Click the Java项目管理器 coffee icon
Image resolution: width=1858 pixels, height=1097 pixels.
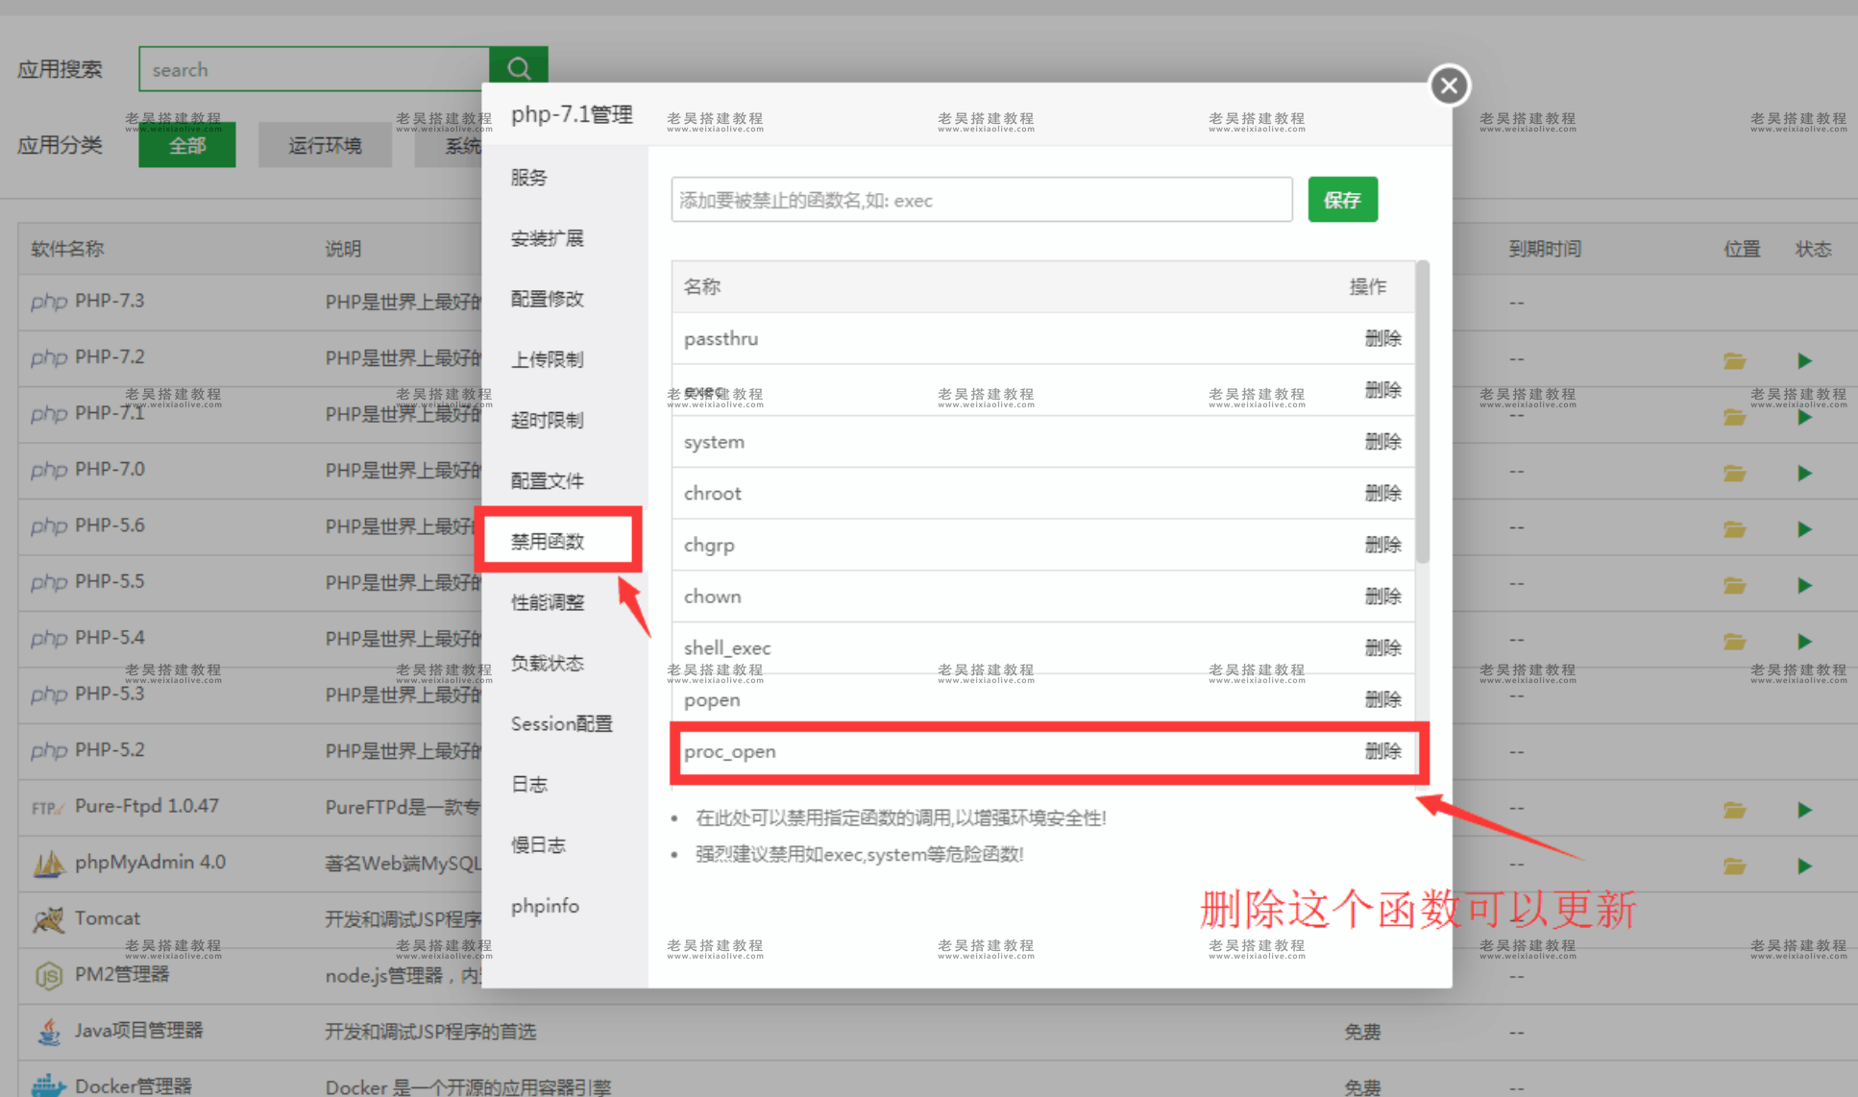tap(49, 1031)
